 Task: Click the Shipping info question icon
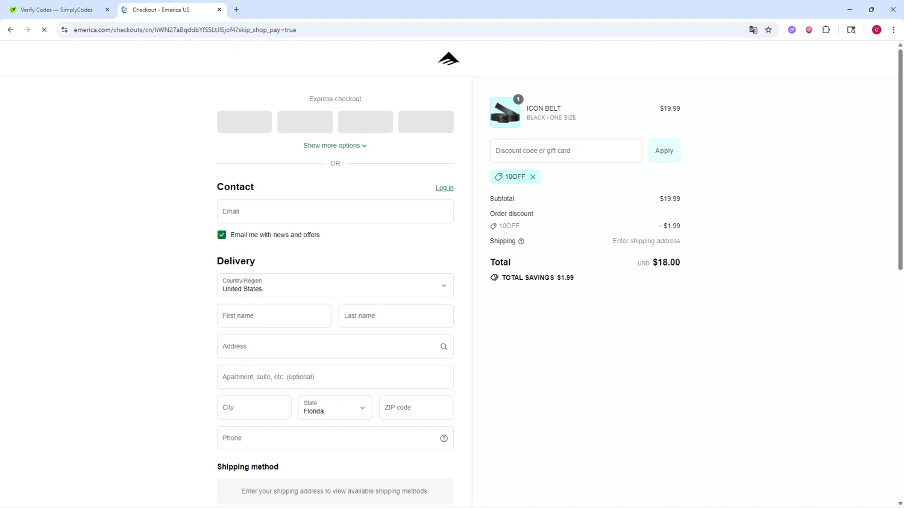[521, 241]
